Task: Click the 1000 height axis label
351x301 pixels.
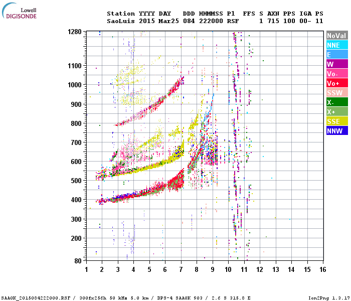Action: click(x=75, y=85)
